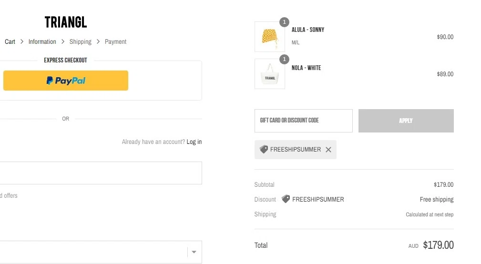Go to the Shipping breadcrumb step

81,41
